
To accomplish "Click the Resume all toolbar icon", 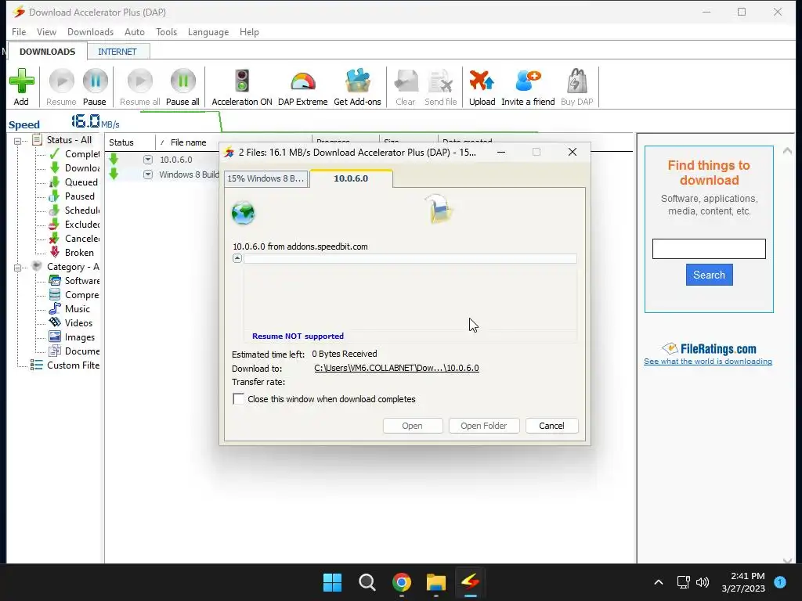I will pos(139,81).
